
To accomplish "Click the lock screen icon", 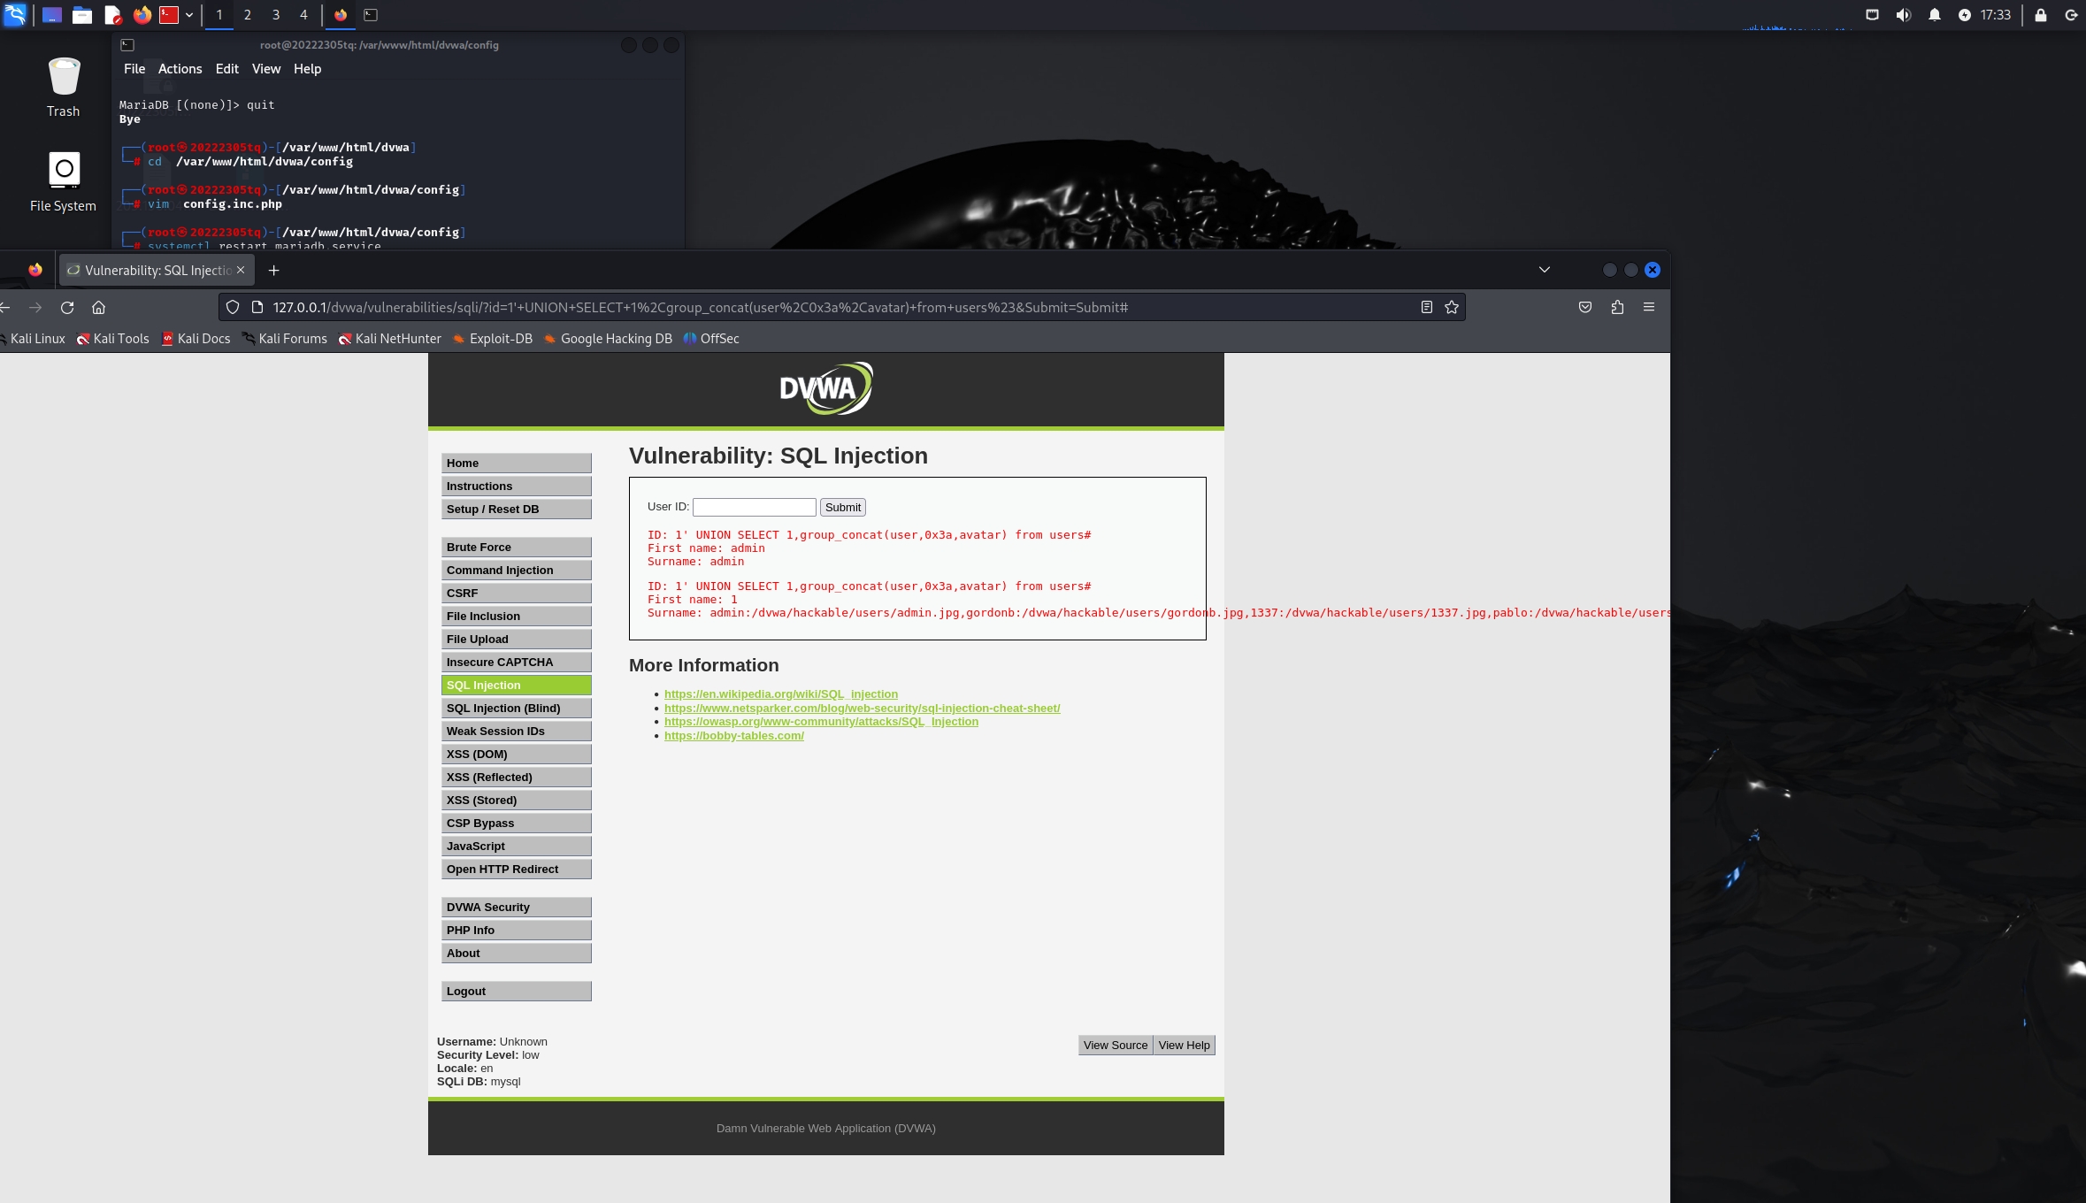I will 2041,15.
